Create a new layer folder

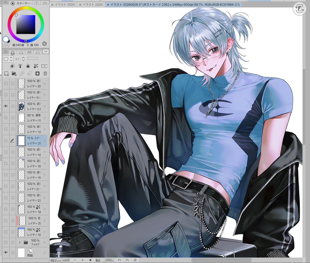14,74
